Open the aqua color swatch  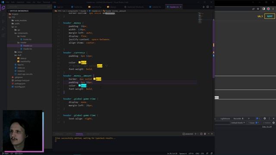click(79, 86)
